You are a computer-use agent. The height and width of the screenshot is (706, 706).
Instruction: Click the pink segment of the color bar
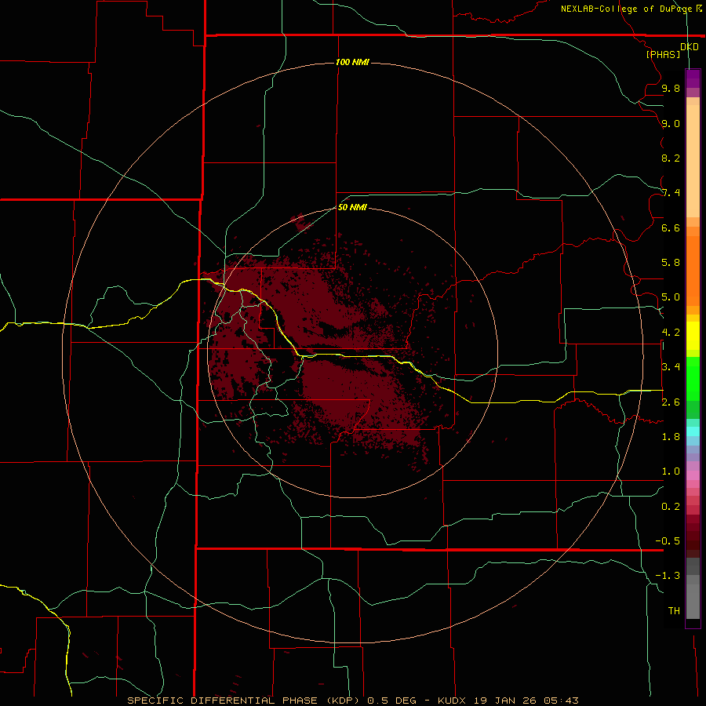pos(693,475)
